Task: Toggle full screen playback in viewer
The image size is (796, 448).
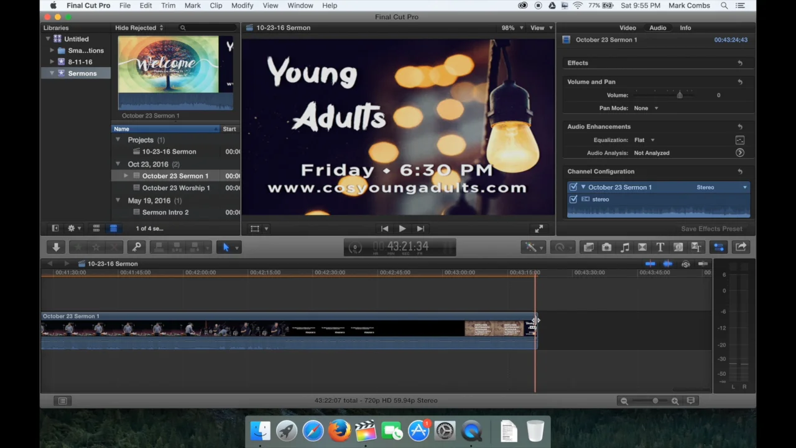Action: [x=539, y=228]
